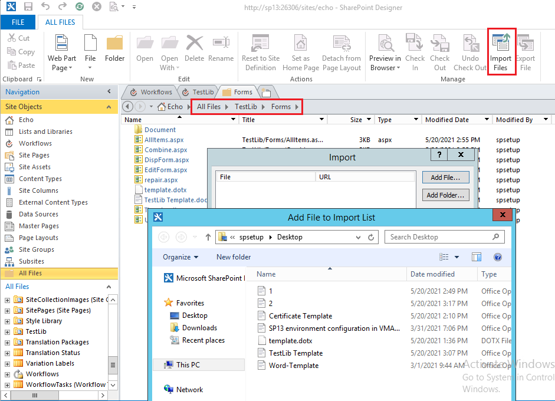Click the Stop icon in quick access toolbar
The height and width of the screenshot is (401, 555).
point(97,6)
